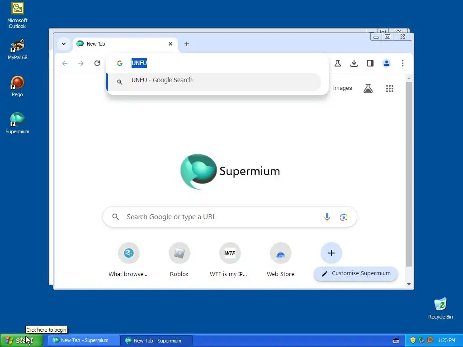
Task: Click the Search Google or type a URL box
Action: coord(230,217)
